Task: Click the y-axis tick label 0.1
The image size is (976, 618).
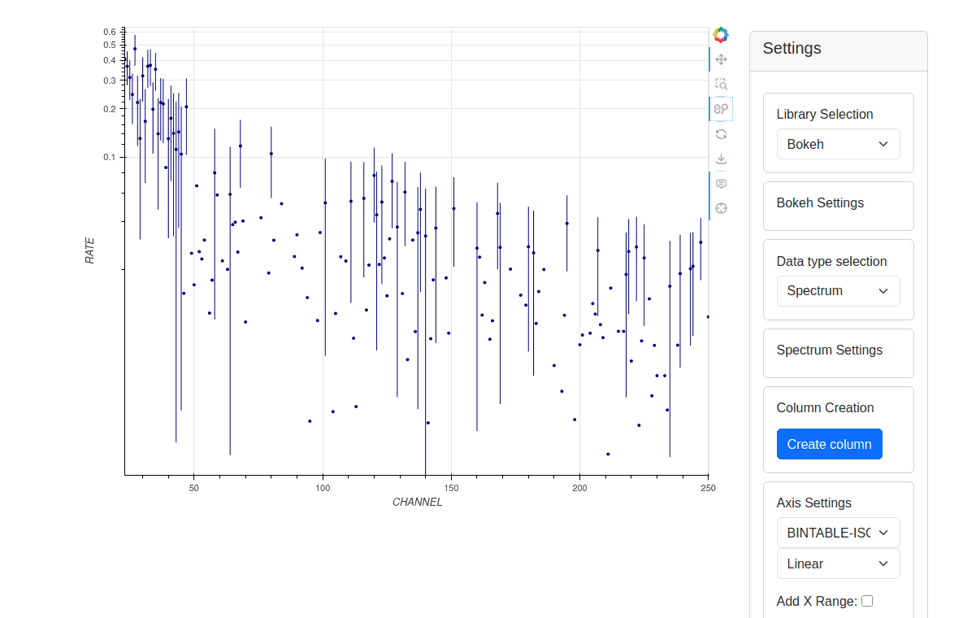Action: click(x=110, y=157)
